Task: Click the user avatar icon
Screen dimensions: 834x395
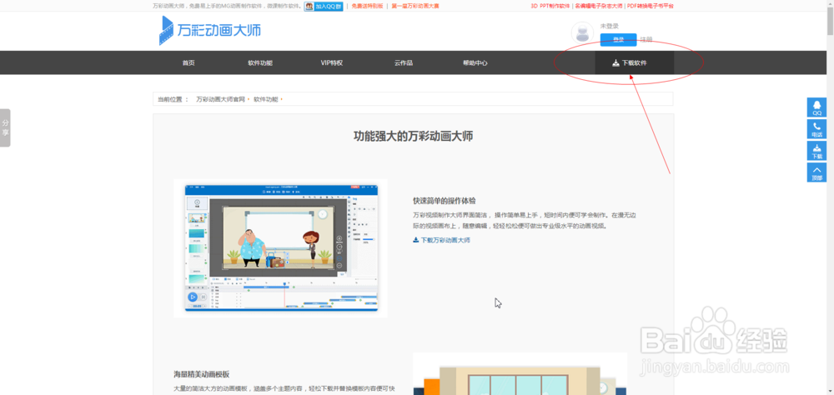Action: click(582, 33)
